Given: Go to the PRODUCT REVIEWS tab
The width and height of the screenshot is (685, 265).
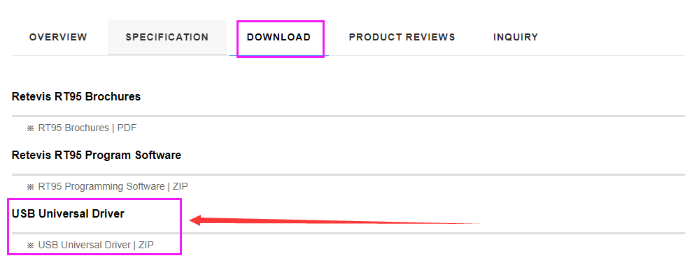Looking at the screenshot, I should 402,37.
